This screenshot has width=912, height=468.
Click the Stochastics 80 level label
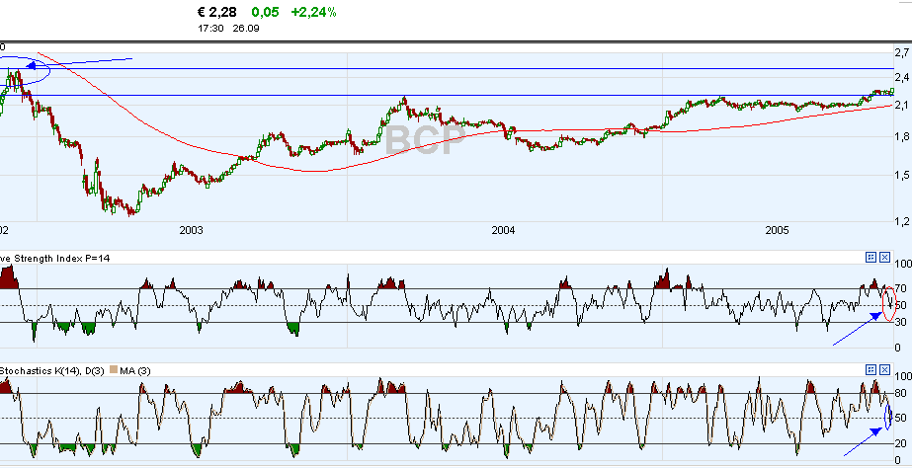901,394
